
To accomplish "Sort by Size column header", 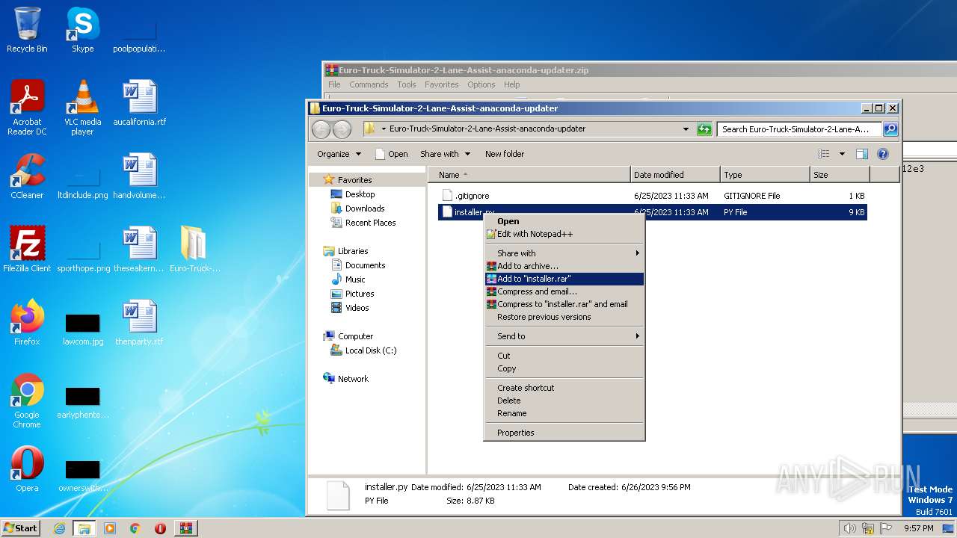I will pos(840,175).
